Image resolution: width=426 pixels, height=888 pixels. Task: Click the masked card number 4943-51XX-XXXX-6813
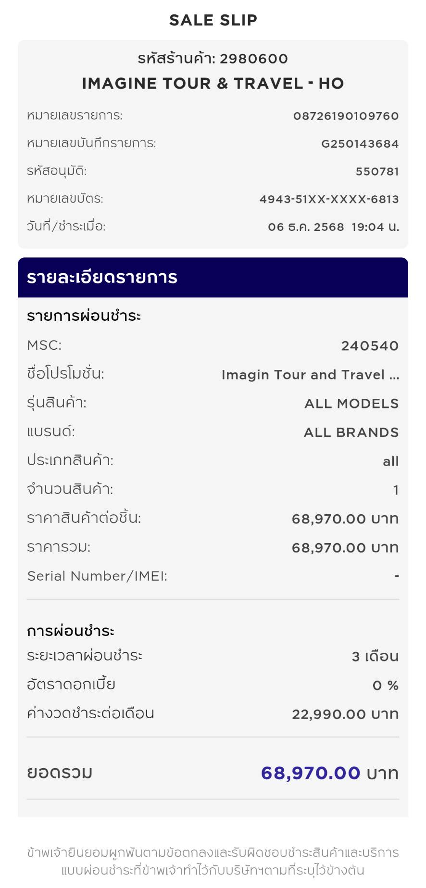(x=329, y=199)
